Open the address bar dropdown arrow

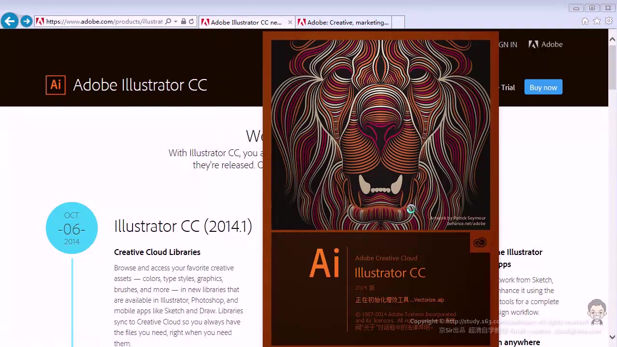coord(175,22)
